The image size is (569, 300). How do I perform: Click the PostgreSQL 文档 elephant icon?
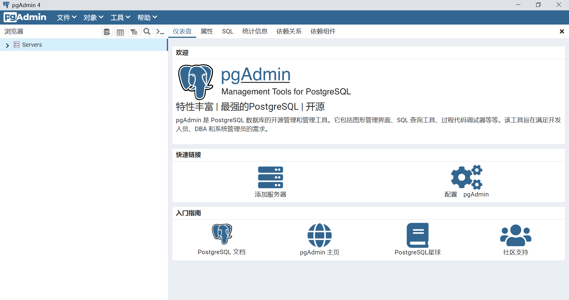click(x=222, y=234)
